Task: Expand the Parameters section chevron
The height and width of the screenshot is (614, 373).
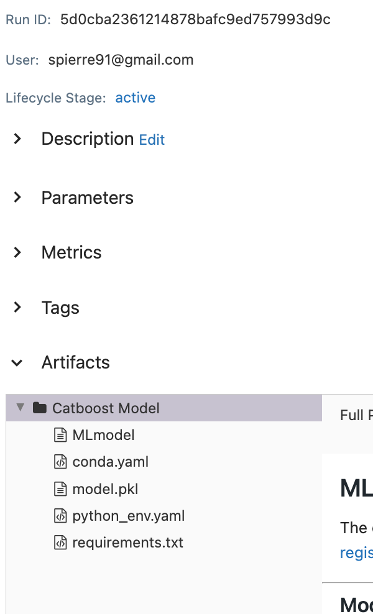Action: (x=17, y=198)
